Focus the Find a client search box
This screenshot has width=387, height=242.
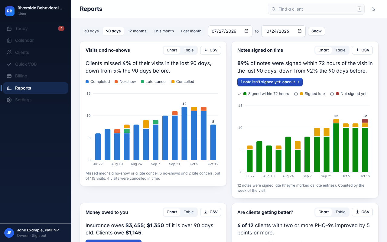(x=316, y=9)
